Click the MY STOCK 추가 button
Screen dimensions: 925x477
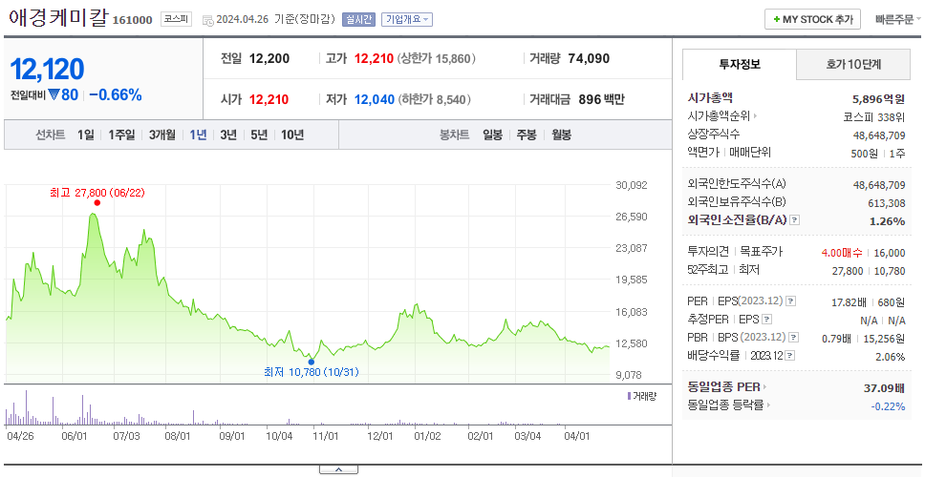point(813,19)
